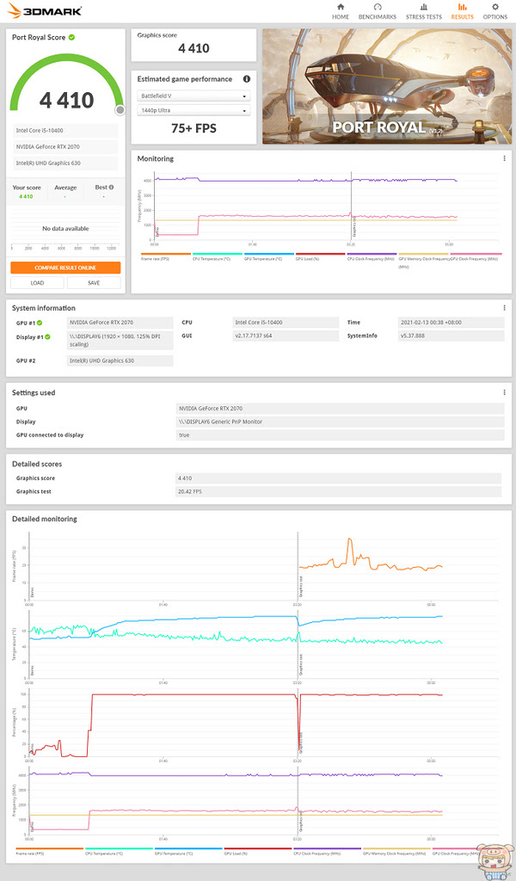Click NVIDIA GeForce RTX 2070 under score gauge
This screenshot has width=516, height=881.
point(65,146)
